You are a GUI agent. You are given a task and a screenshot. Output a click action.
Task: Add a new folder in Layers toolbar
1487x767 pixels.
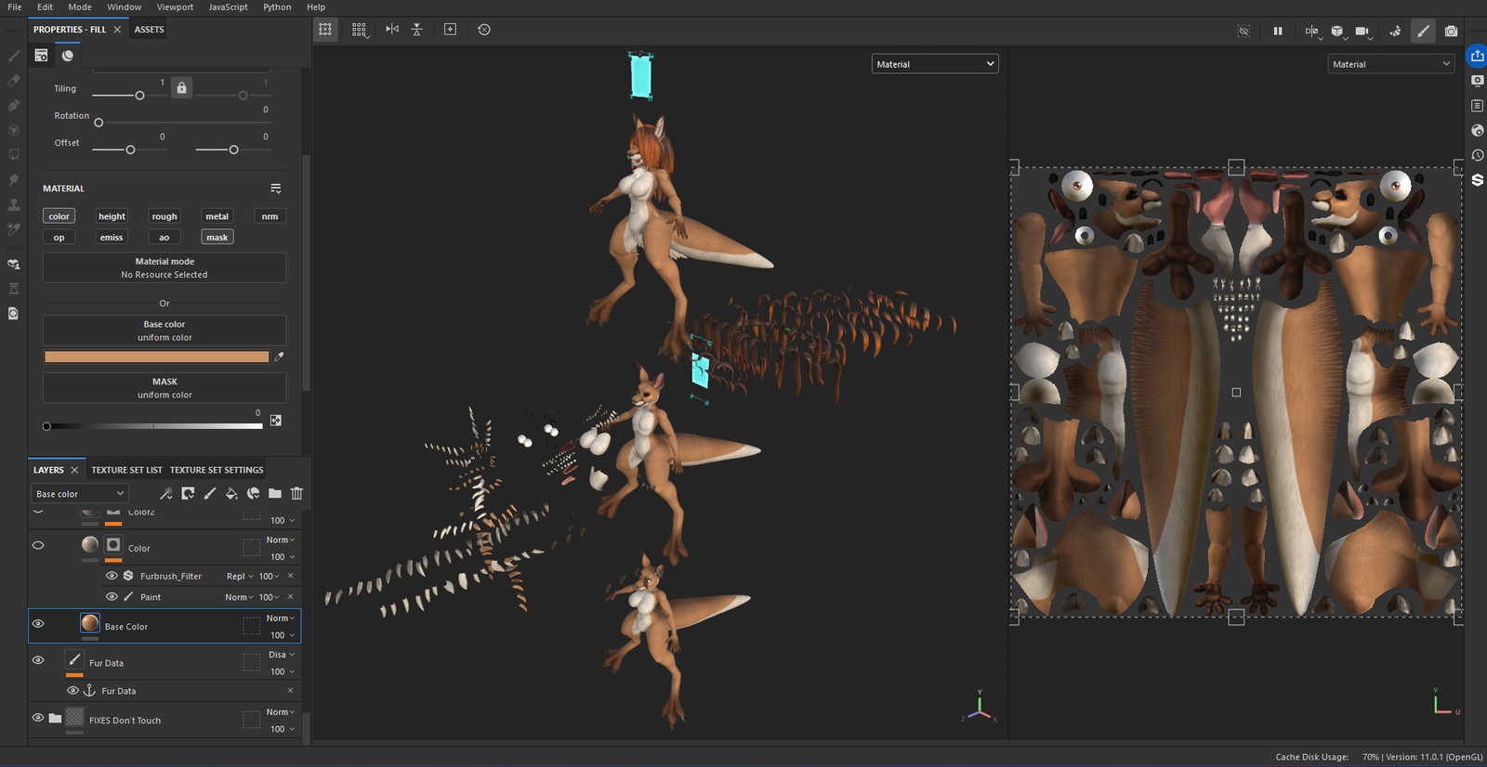click(275, 494)
